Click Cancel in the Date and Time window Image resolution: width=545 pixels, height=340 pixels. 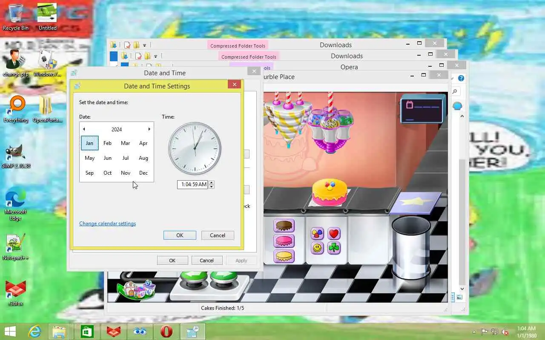coord(207,261)
